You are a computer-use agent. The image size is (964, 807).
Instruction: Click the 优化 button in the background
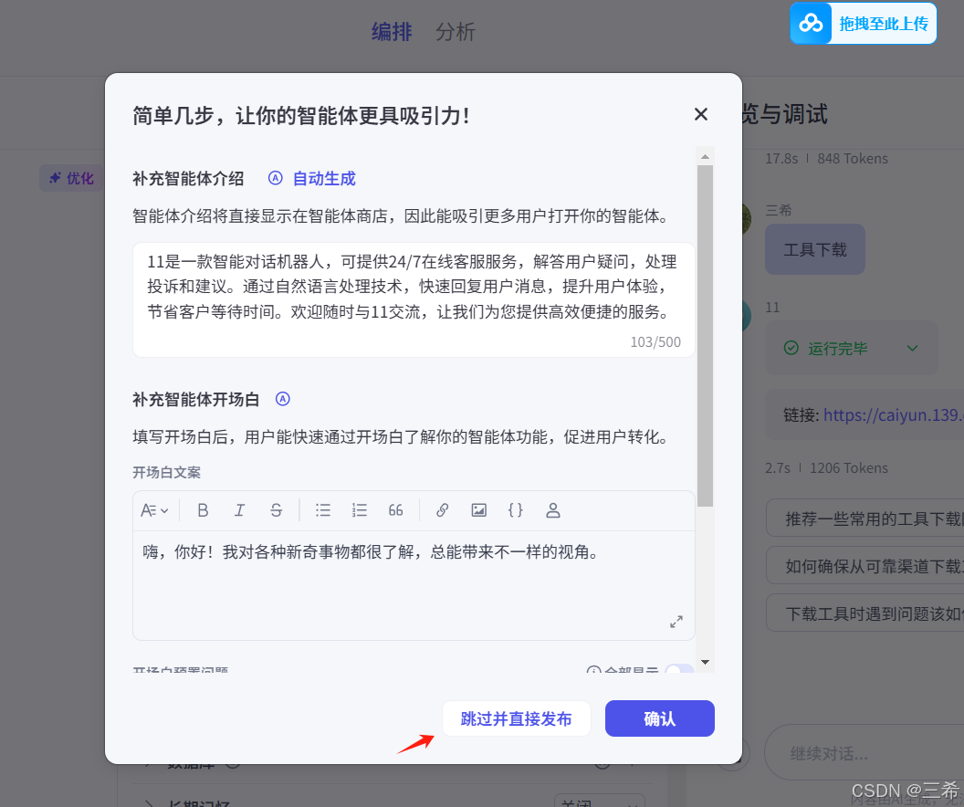coord(71,178)
